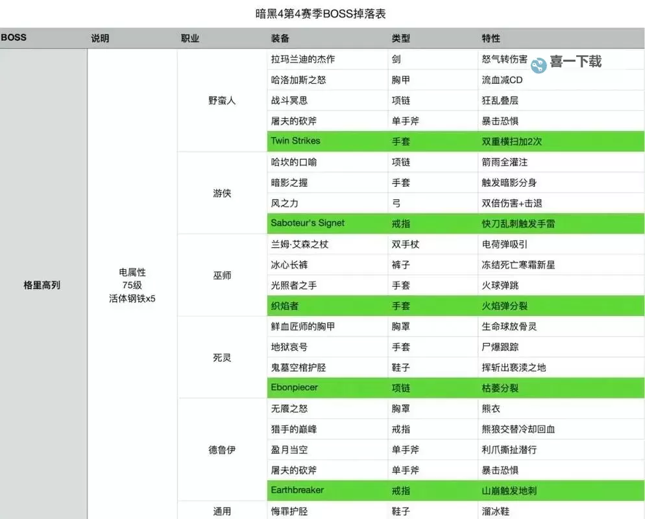
Task: Click the table title 暗黑4第4赛季BOSS掉落表
Action: point(322,12)
